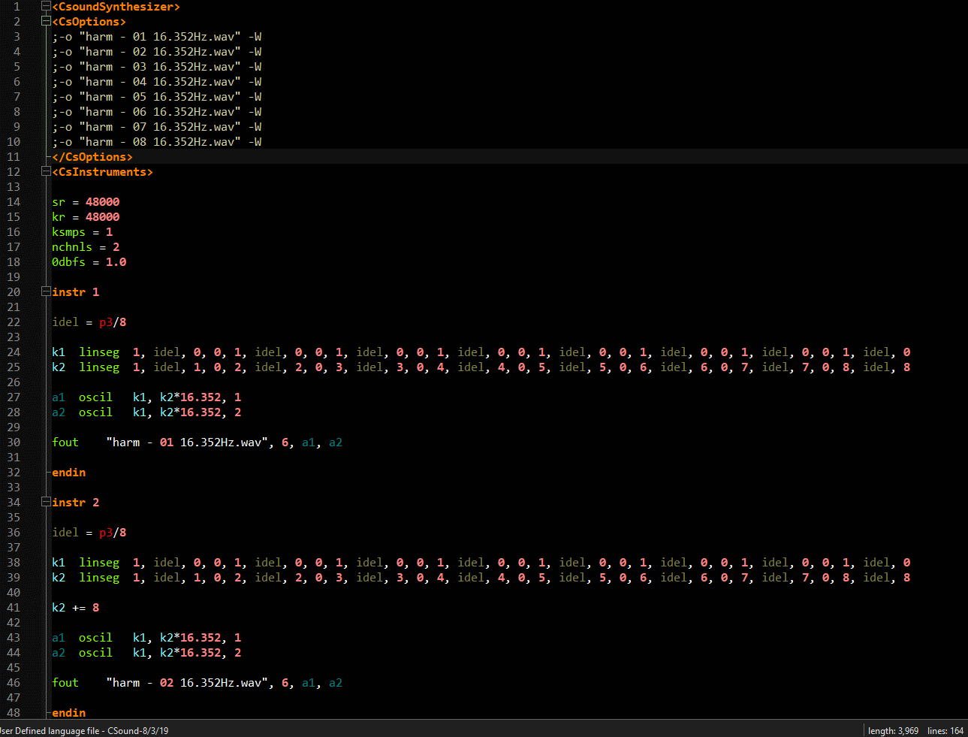Click line number 41 in margin

pyautogui.click(x=14, y=608)
